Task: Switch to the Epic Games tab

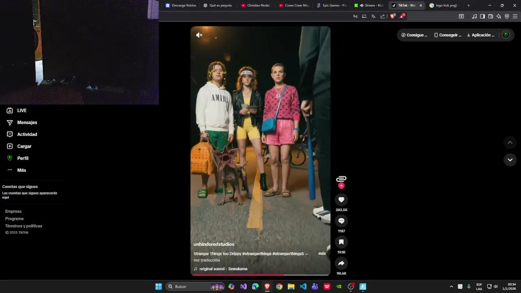Action: click(331, 5)
